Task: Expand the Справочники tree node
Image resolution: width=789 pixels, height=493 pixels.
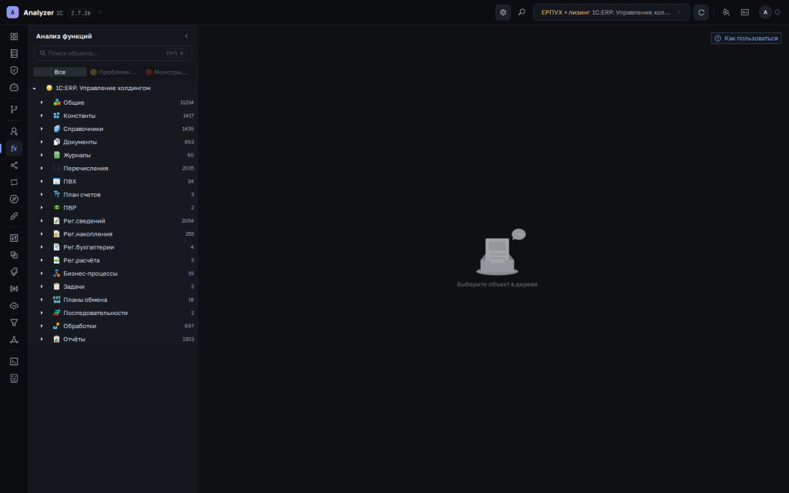Action: tap(42, 129)
